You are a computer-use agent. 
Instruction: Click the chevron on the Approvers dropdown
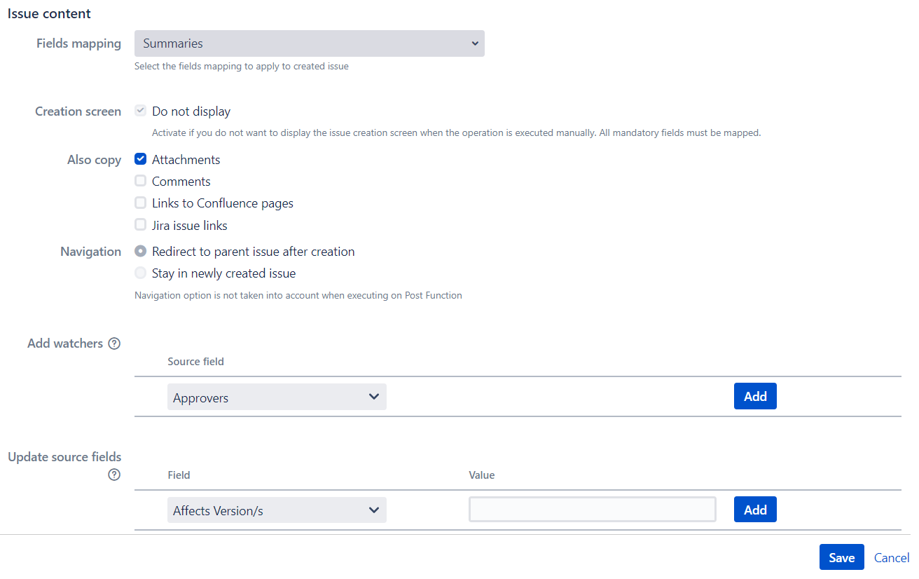373,397
